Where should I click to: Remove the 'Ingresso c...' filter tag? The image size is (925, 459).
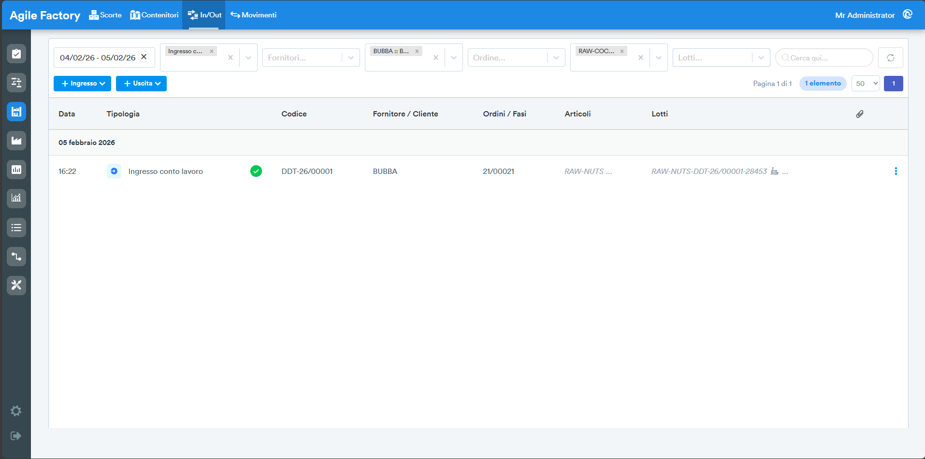click(212, 51)
